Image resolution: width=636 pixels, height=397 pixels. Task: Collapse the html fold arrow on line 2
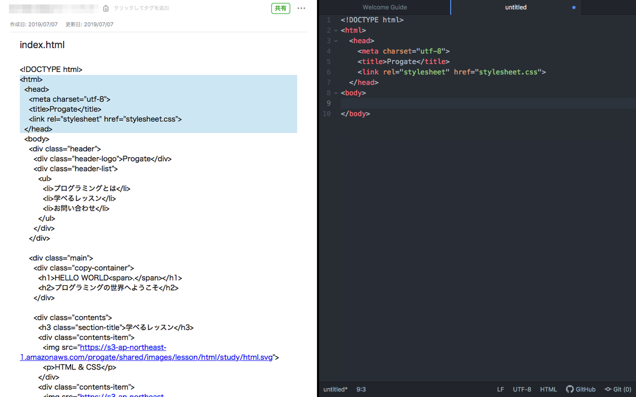[335, 30]
